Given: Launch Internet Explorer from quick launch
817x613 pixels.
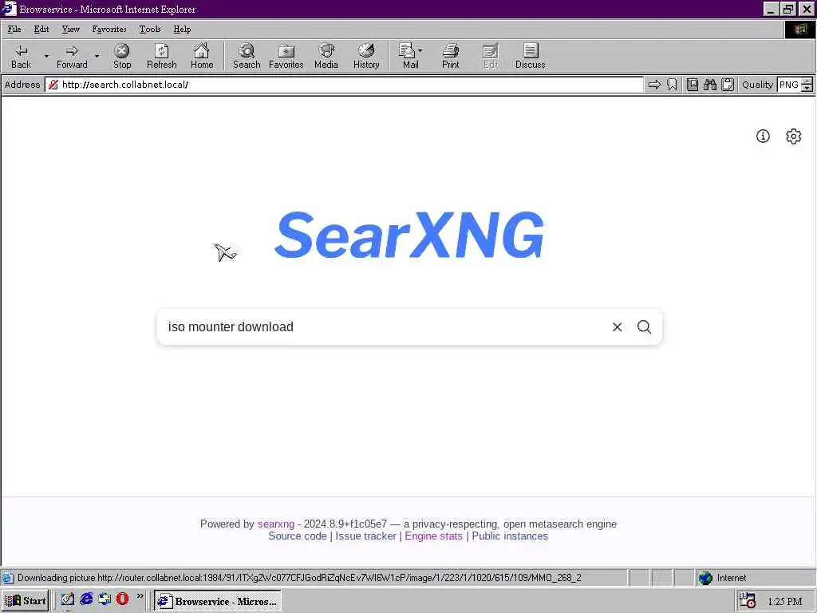Looking at the screenshot, I should click(x=86, y=599).
